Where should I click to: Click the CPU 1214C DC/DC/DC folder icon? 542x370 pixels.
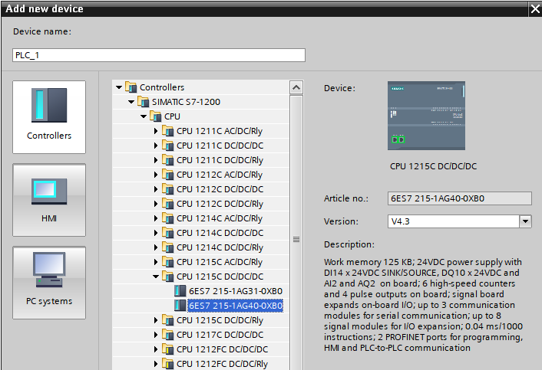coord(167,233)
